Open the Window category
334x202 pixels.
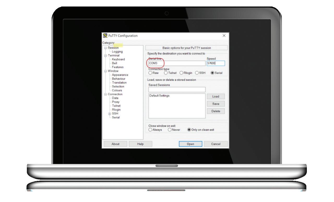113,71
